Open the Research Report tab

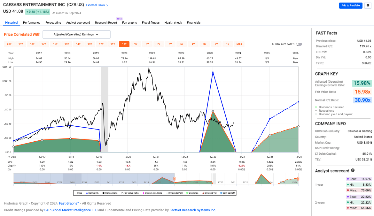106,23
